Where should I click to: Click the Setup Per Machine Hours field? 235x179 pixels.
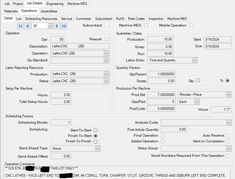click(61, 95)
